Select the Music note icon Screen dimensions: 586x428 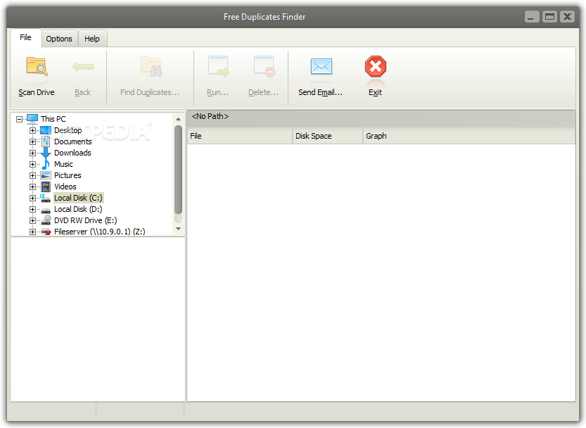[x=46, y=164]
